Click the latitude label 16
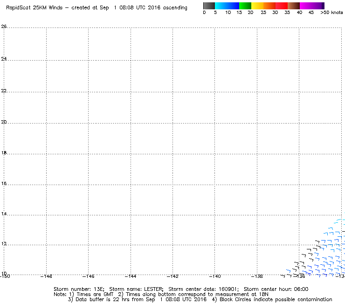This screenshot has height=303, width=345. pyautogui.click(x=4, y=183)
